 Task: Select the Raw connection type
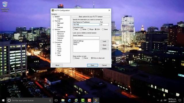click(x=74, y=29)
